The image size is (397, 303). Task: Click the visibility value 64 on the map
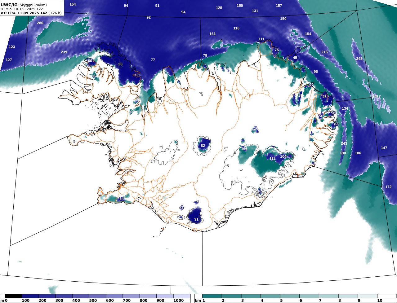click(x=122, y=199)
